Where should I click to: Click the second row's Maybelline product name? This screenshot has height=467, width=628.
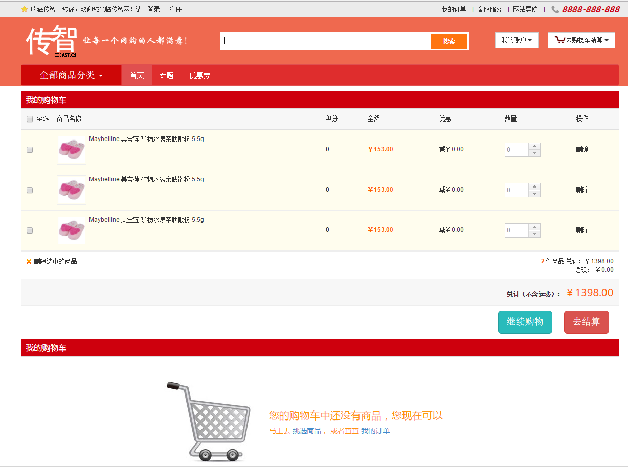pos(146,179)
